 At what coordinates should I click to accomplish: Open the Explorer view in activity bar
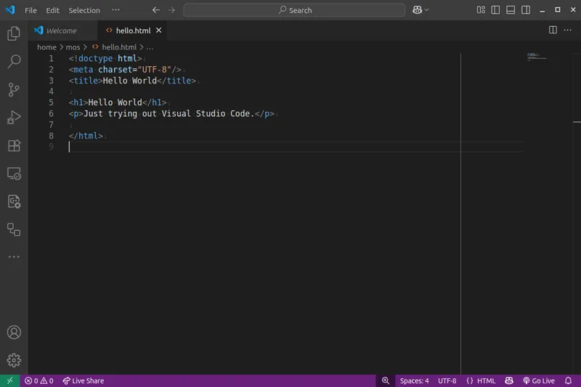point(14,33)
